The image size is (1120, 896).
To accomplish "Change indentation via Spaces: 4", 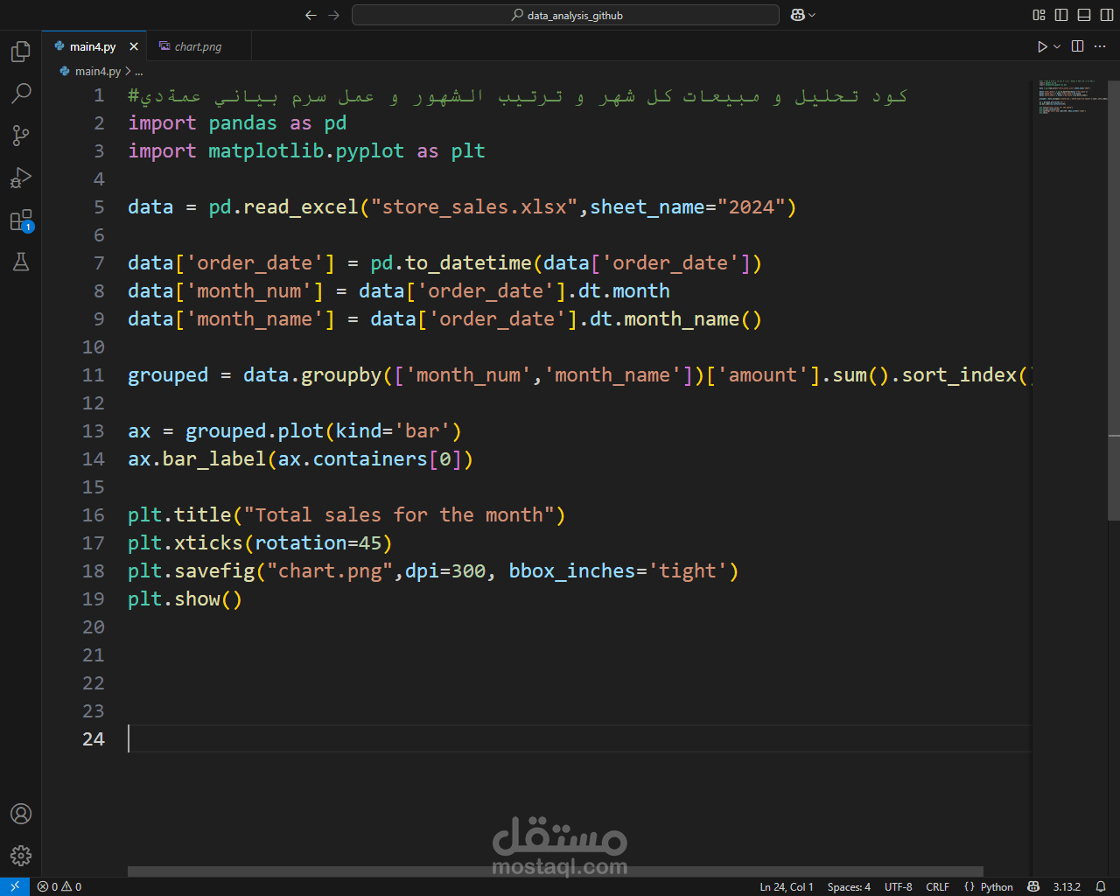I will coord(849,886).
